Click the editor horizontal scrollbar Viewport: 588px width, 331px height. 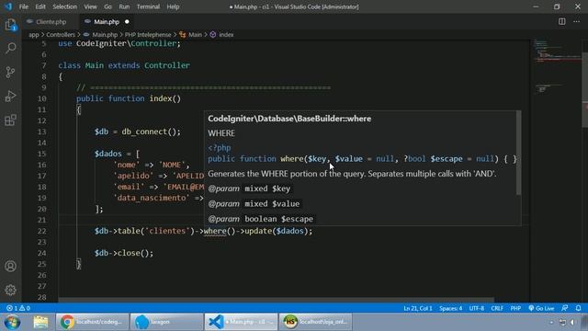tap(277, 300)
